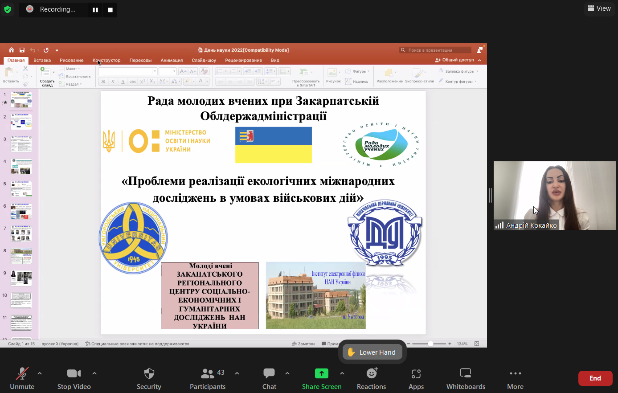This screenshot has width=618, height=393.
Task: Expand video options arrow next to Stop Video
Action: 94,373
